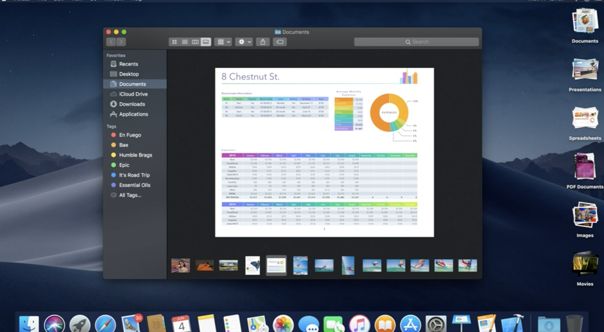The image size is (604, 332).
Task: Switch Finder to list view
Action: [x=185, y=42]
